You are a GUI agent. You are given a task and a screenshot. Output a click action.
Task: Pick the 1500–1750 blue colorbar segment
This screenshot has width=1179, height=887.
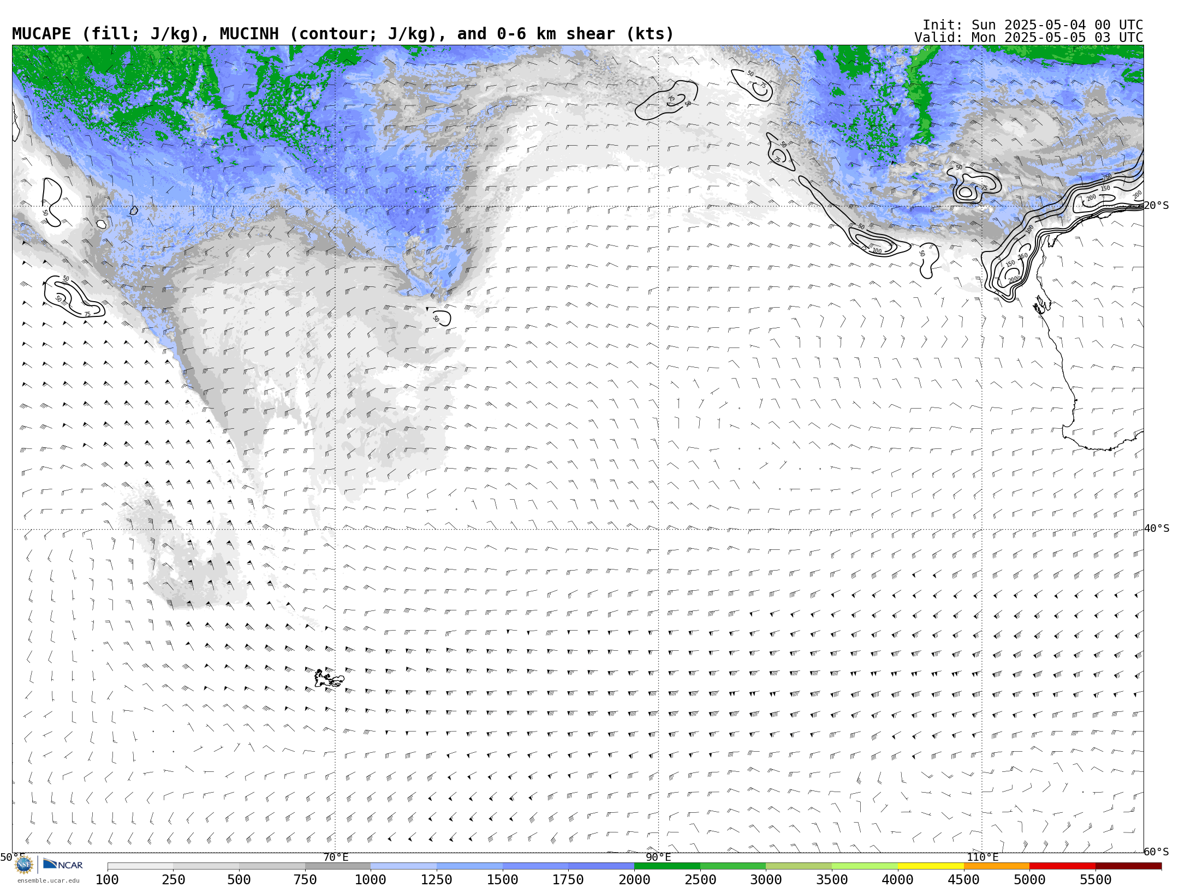click(535, 866)
